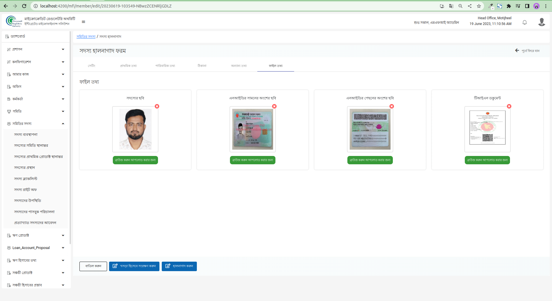Click the translate page icon in address bar
Viewport: 552px width, 301px height.
(x=451, y=6)
